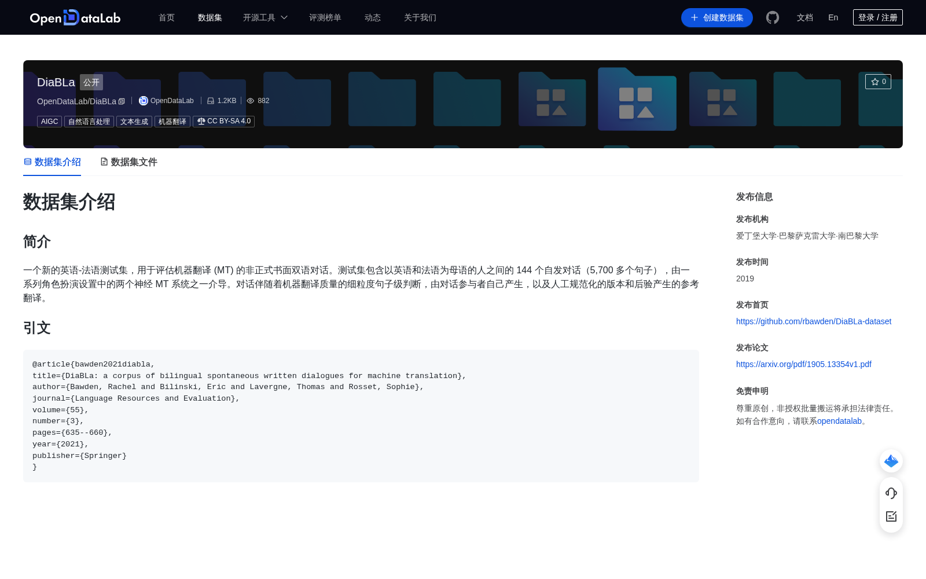Click the opendatalab contact link

pos(839,421)
